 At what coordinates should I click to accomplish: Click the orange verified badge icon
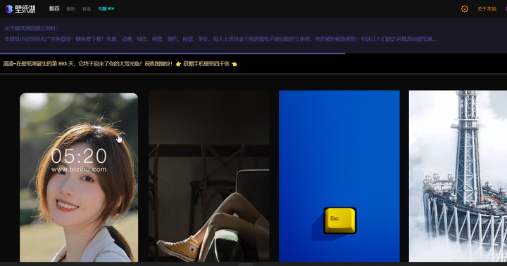pyautogui.click(x=464, y=9)
